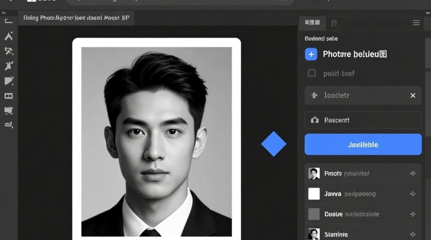Click the sparkle icon on the Doaue row

tap(413, 214)
